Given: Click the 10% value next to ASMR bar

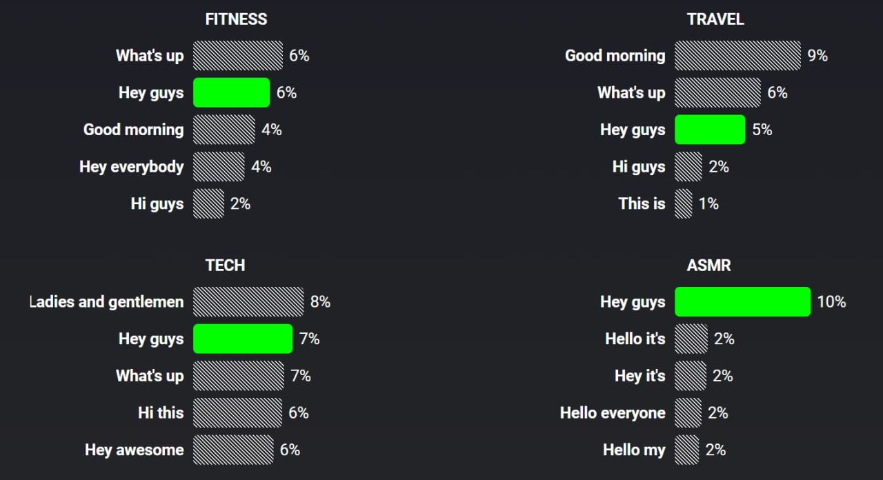Looking at the screenshot, I should (831, 302).
